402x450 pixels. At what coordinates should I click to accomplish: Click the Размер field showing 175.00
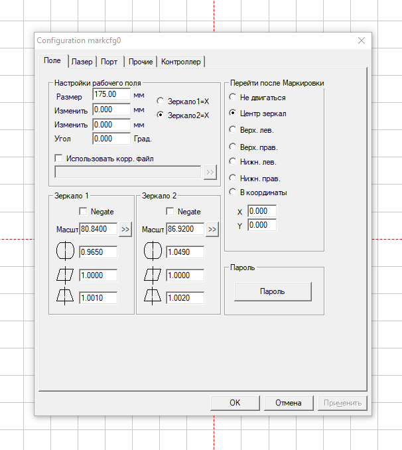tap(111, 94)
